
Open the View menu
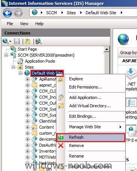24,24
